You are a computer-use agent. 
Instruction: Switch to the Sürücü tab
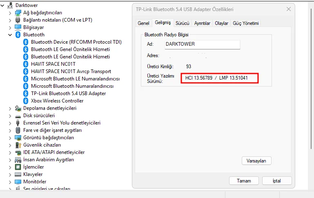(182, 23)
